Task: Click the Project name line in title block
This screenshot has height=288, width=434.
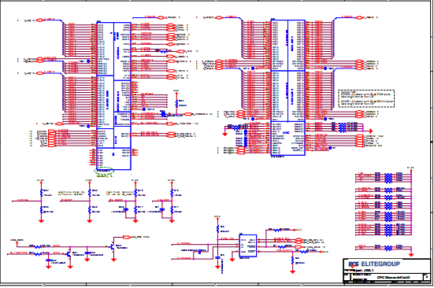Action: click(359, 270)
